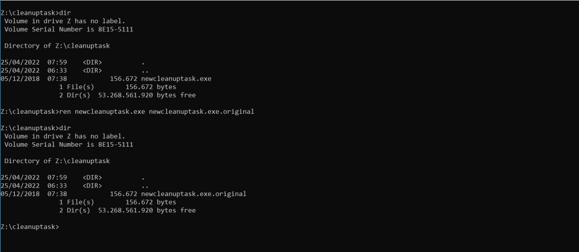Click second 'Directory of Z:\cleanuptask' heading
Viewport: 579px width, 252px height.
tap(57, 161)
